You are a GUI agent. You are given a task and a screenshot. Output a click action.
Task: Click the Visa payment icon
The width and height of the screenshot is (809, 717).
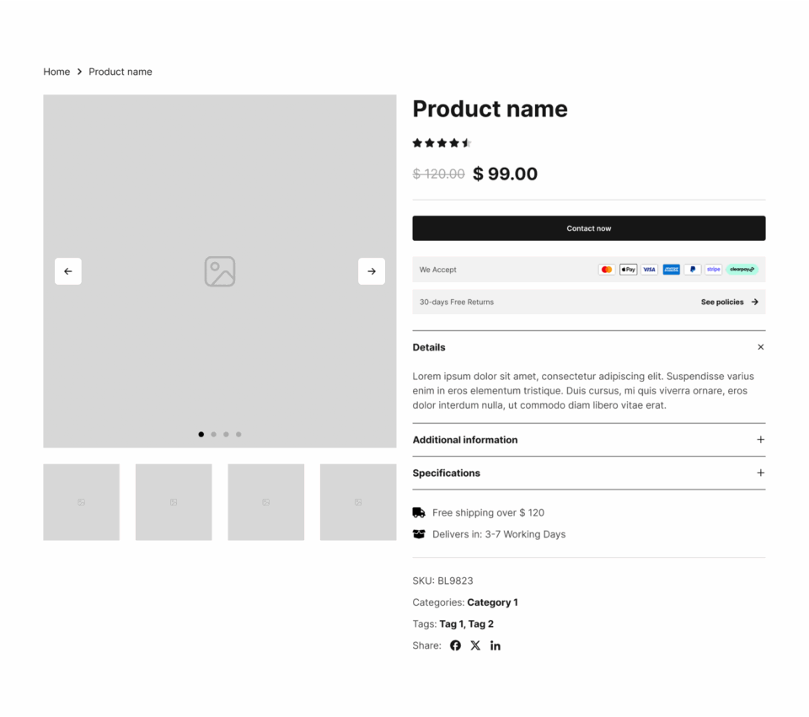pos(650,270)
